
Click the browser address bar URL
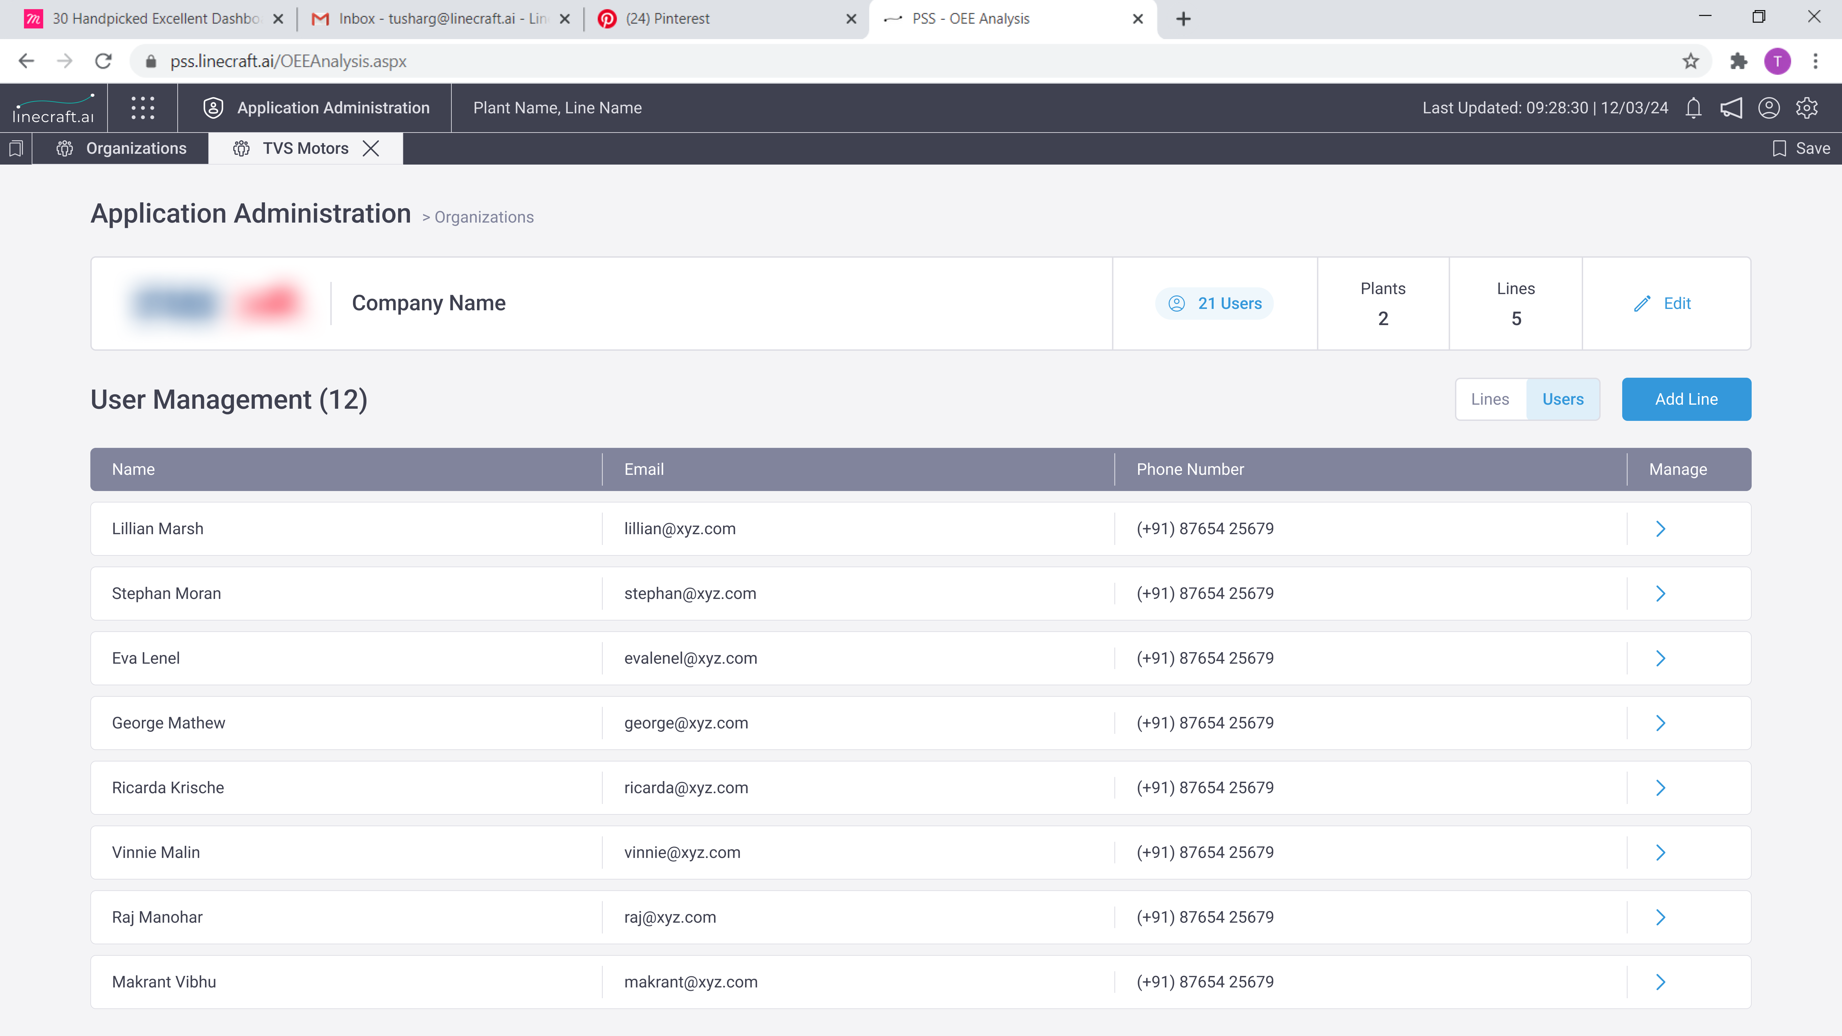click(x=288, y=61)
